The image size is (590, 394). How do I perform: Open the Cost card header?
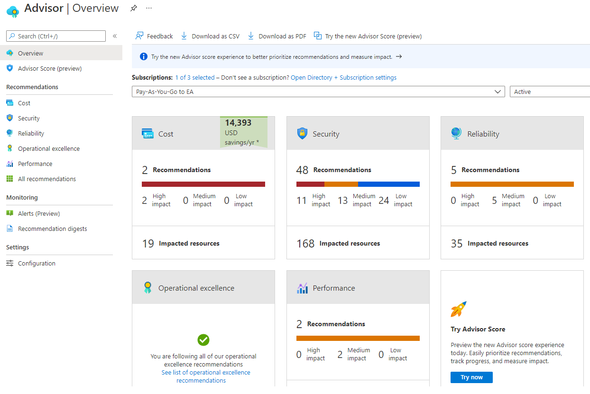tap(203, 133)
